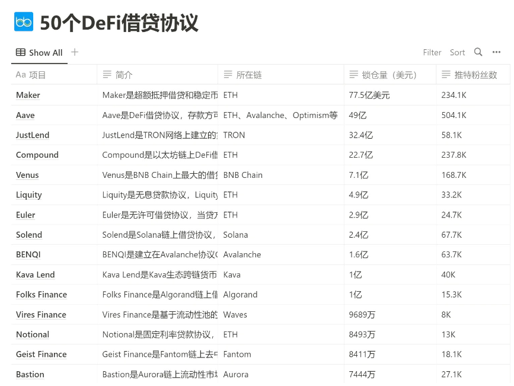Image resolution: width=514 pixels, height=386 pixels.
Task: Select the 234.1K followers cell
Action: coord(473,95)
